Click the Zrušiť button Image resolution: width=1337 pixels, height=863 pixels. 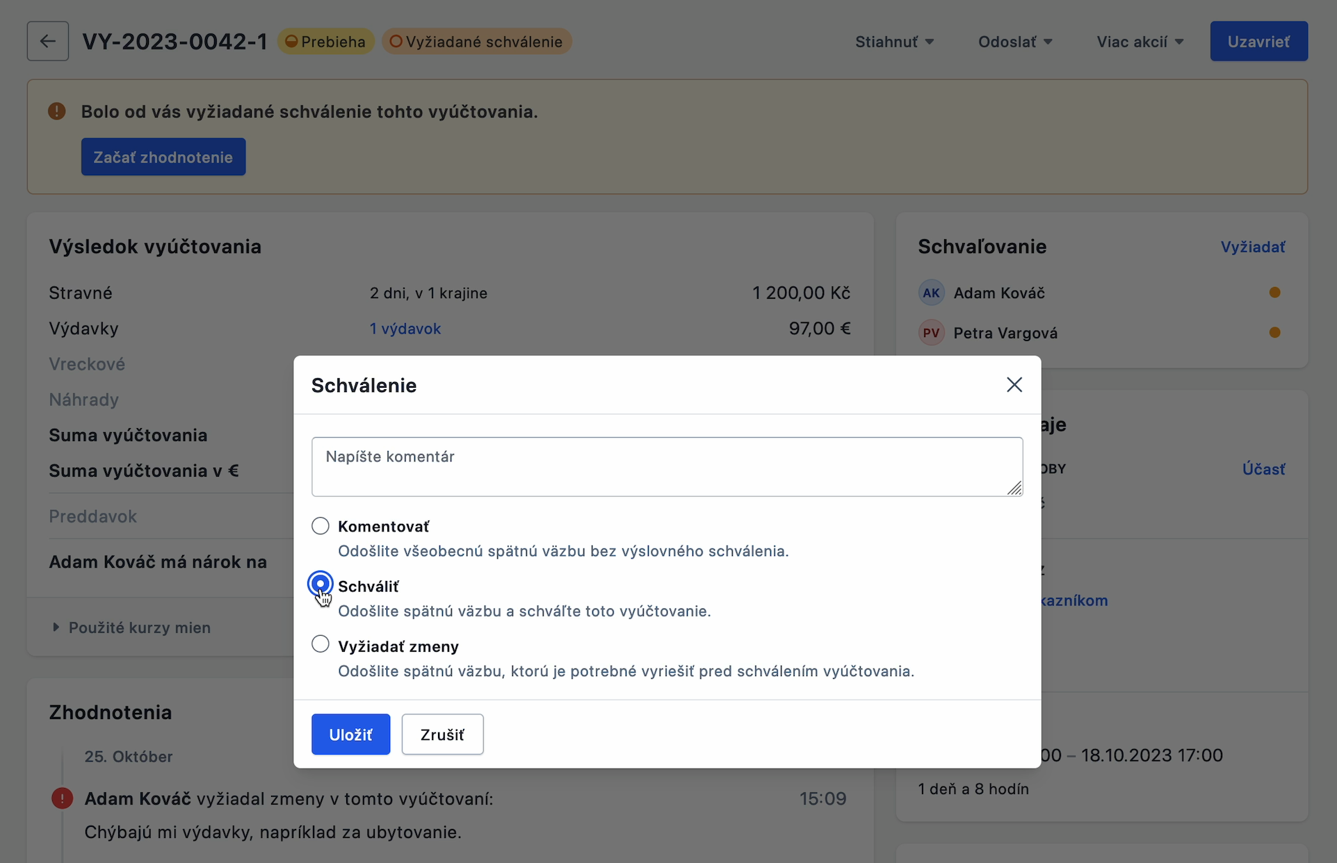pyautogui.click(x=442, y=734)
